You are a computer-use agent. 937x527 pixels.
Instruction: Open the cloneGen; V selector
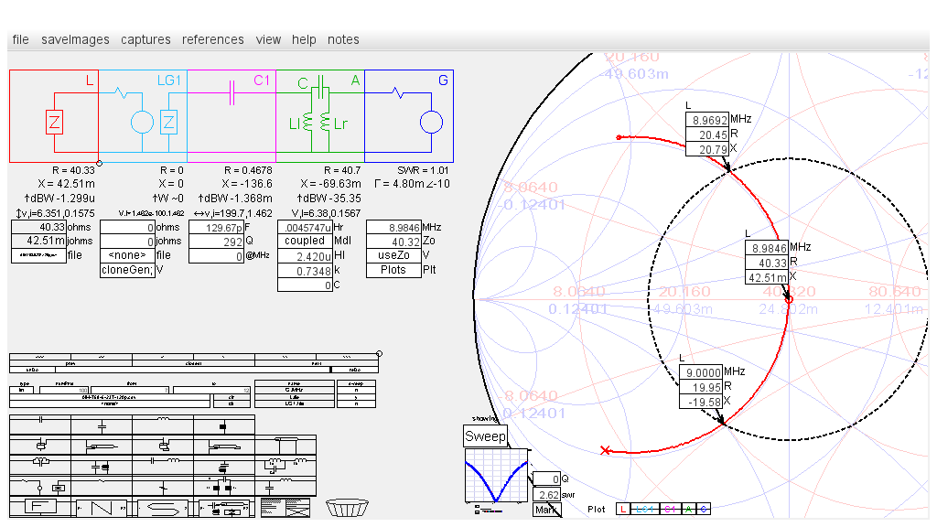coord(127,270)
